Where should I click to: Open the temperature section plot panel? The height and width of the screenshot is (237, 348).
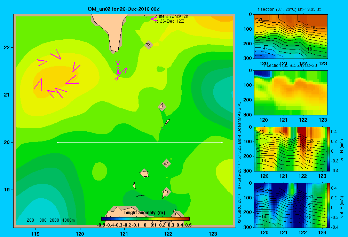291,37
